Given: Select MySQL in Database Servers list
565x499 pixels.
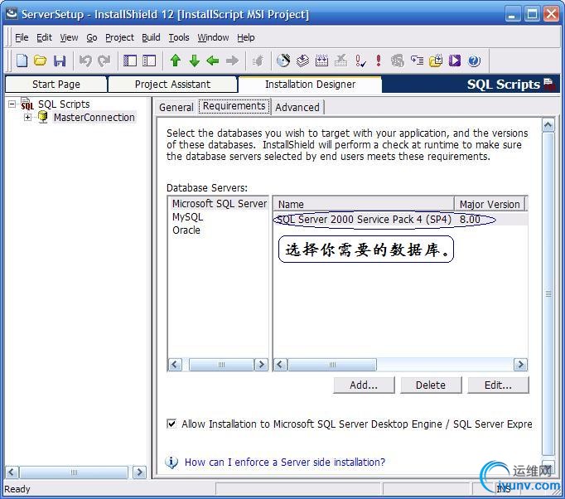Looking at the screenshot, I should (x=187, y=216).
